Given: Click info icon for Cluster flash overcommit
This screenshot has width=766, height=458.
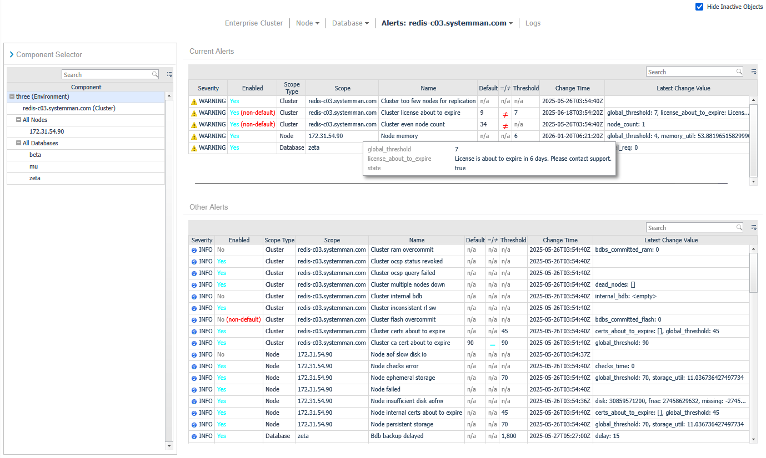Looking at the screenshot, I should pyautogui.click(x=194, y=320).
